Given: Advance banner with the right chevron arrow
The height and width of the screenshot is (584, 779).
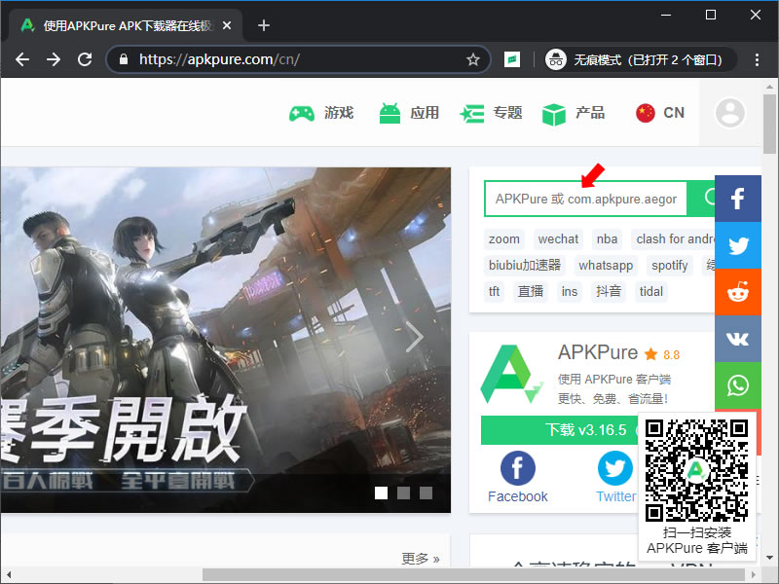Looking at the screenshot, I should 414,337.
